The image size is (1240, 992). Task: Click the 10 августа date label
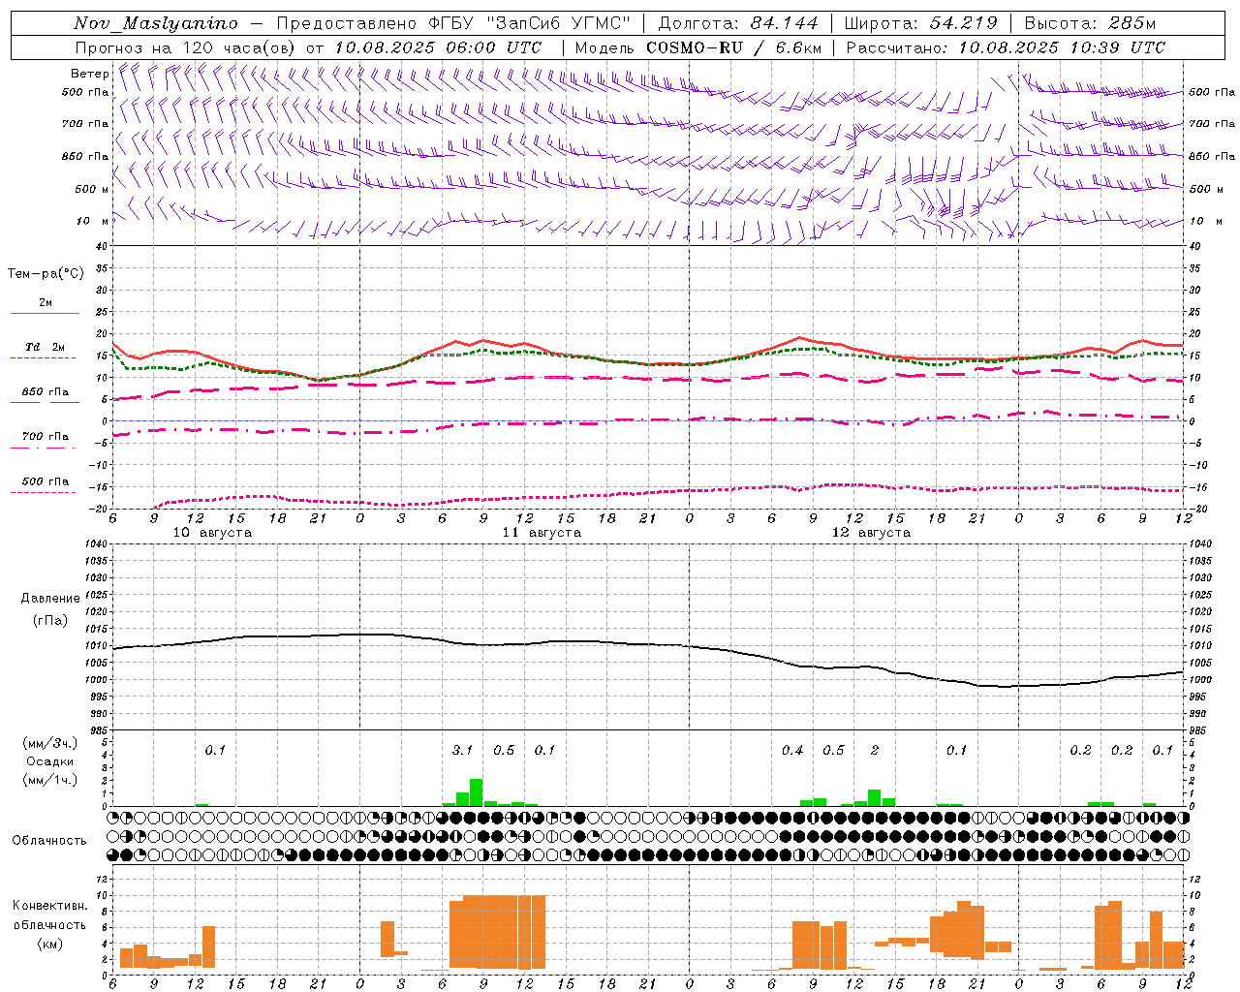[212, 533]
